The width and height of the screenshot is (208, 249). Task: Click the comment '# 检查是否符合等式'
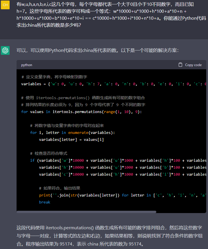coord(49,153)
